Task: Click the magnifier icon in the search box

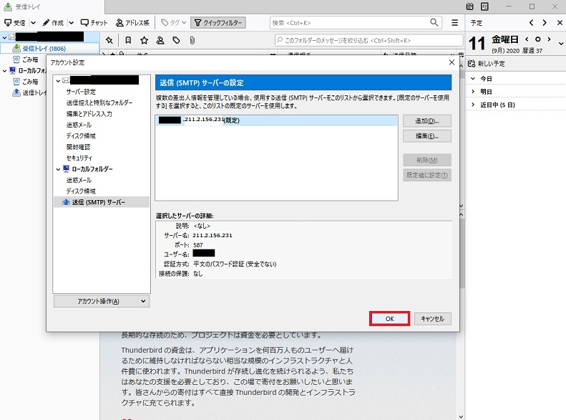Action: [x=434, y=22]
